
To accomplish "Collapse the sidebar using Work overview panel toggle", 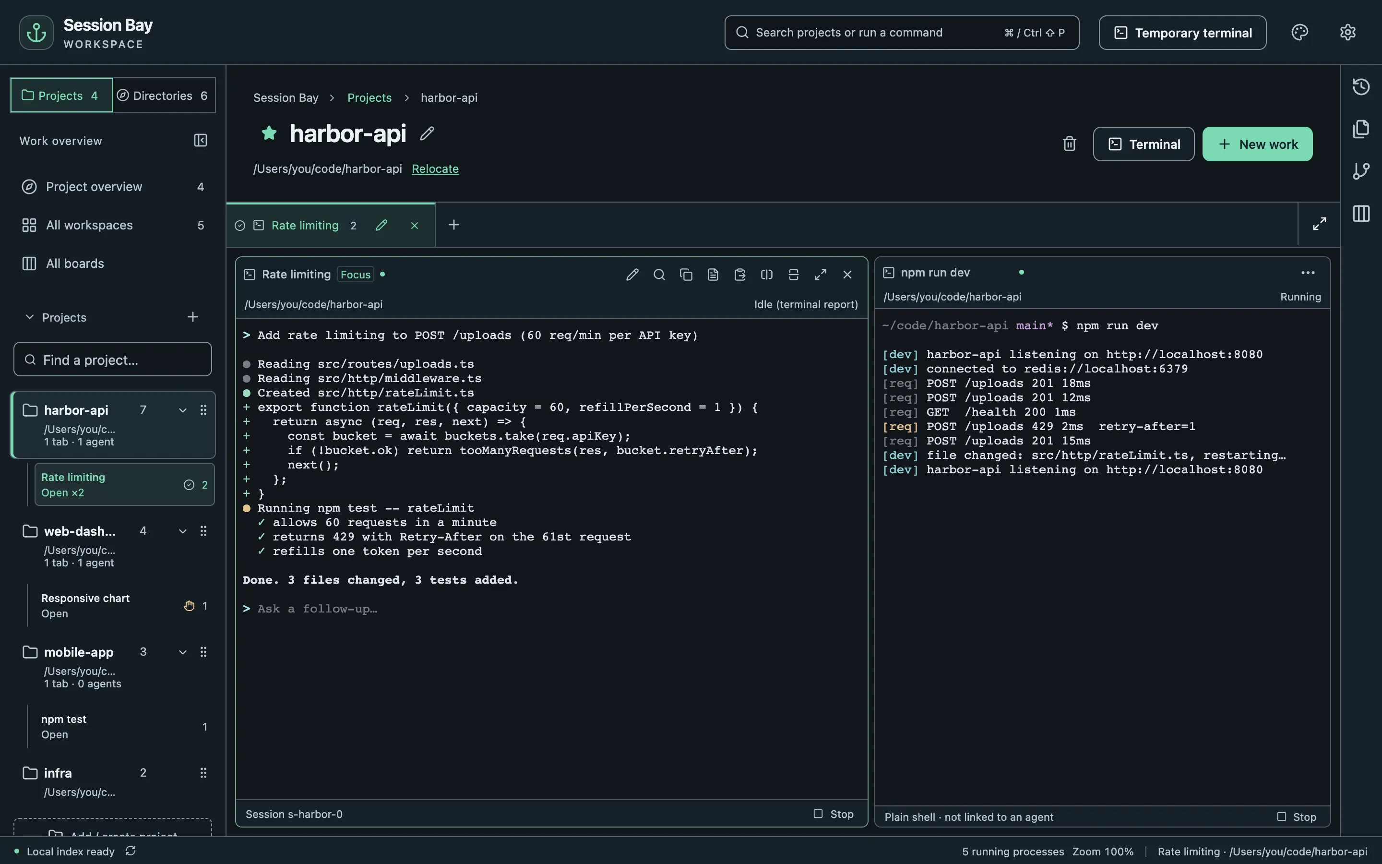I will (x=201, y=141).
